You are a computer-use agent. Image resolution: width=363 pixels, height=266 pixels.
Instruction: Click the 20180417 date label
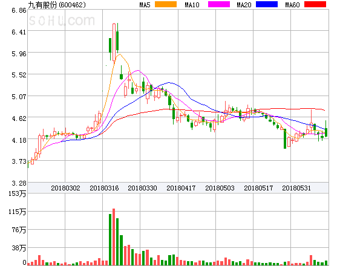click(x=181, y=188)
